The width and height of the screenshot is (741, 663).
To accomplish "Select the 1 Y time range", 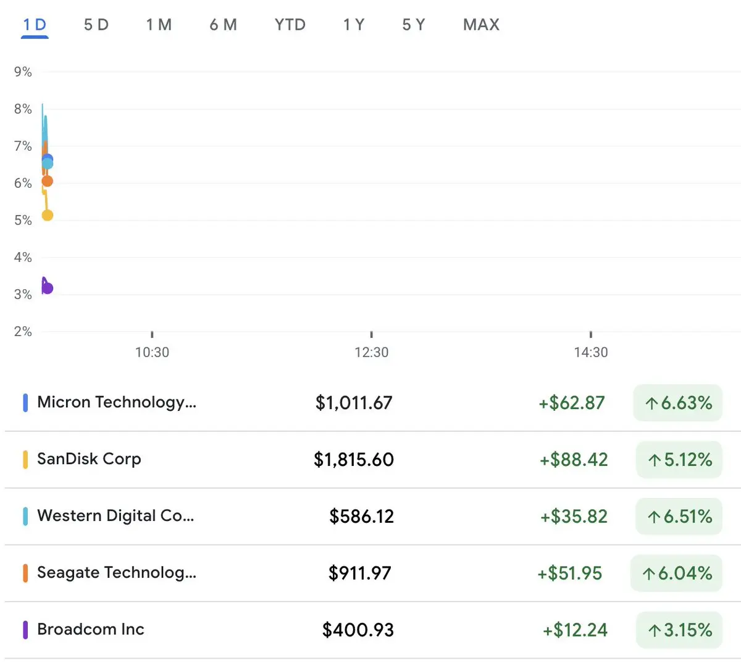I will coord(354,25).
